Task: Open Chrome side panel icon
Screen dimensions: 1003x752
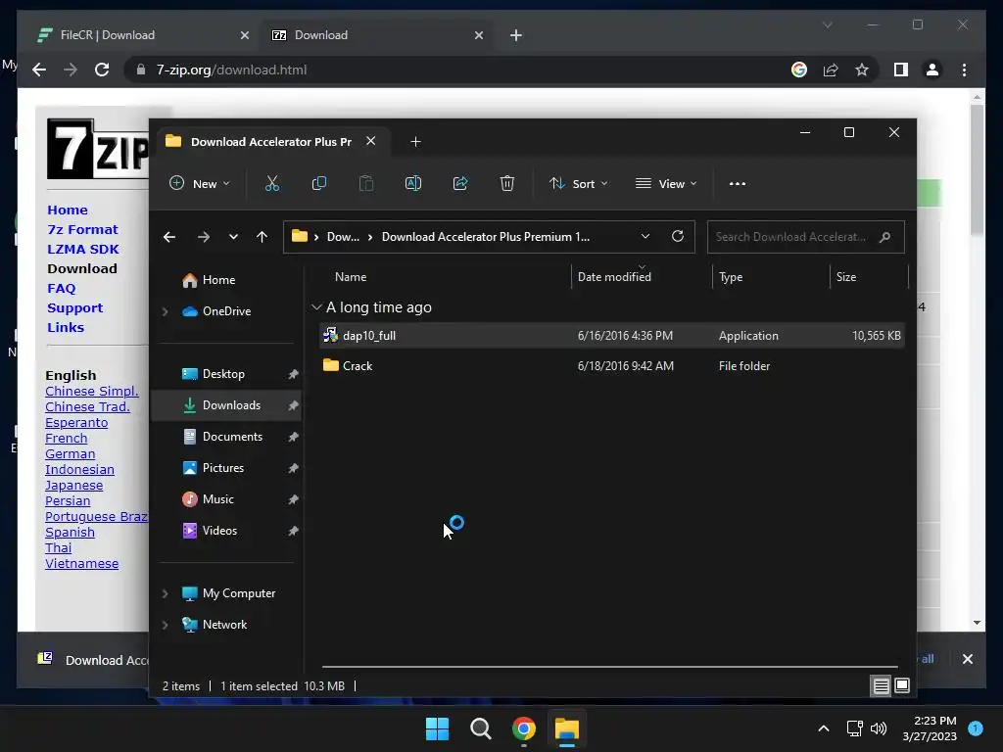Action: pos(901,70)
